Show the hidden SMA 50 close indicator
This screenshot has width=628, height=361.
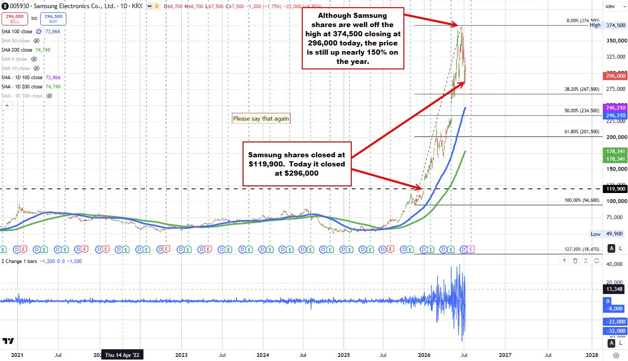[x=36, y=40]
